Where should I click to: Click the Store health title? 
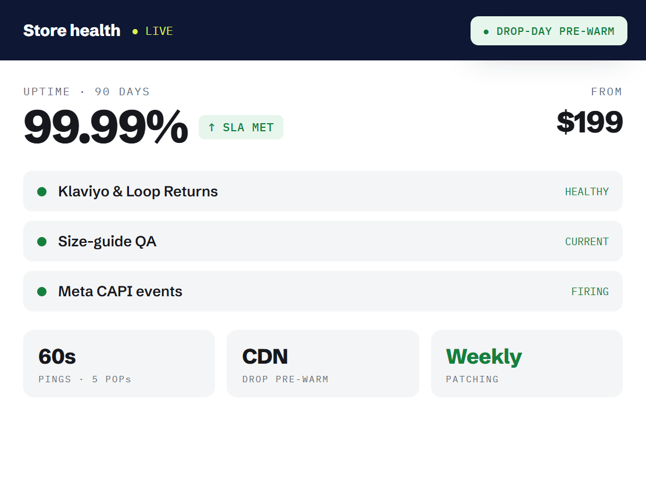[71, 30]
